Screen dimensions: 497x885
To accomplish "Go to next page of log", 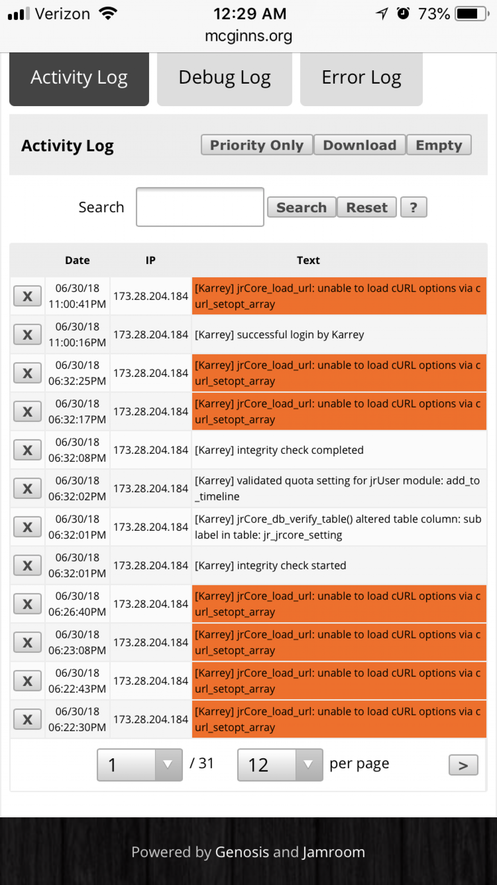I will click(463, 765).
